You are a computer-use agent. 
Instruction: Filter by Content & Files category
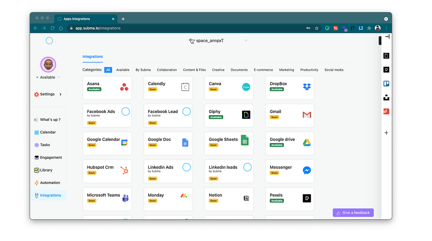[x=194, y=70]
